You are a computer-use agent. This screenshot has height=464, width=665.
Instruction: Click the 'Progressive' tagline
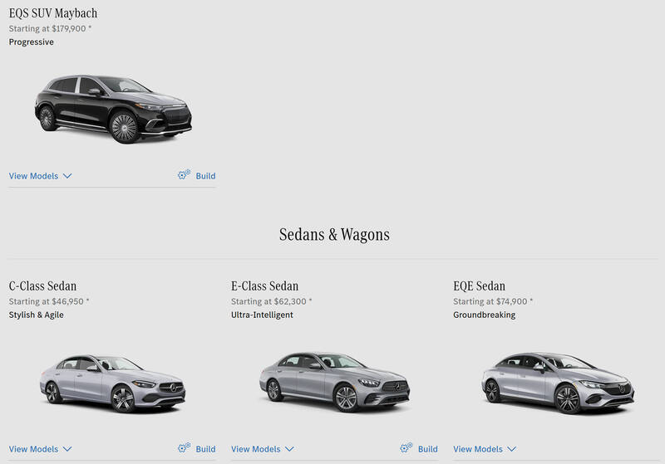(x=32, y=42)
